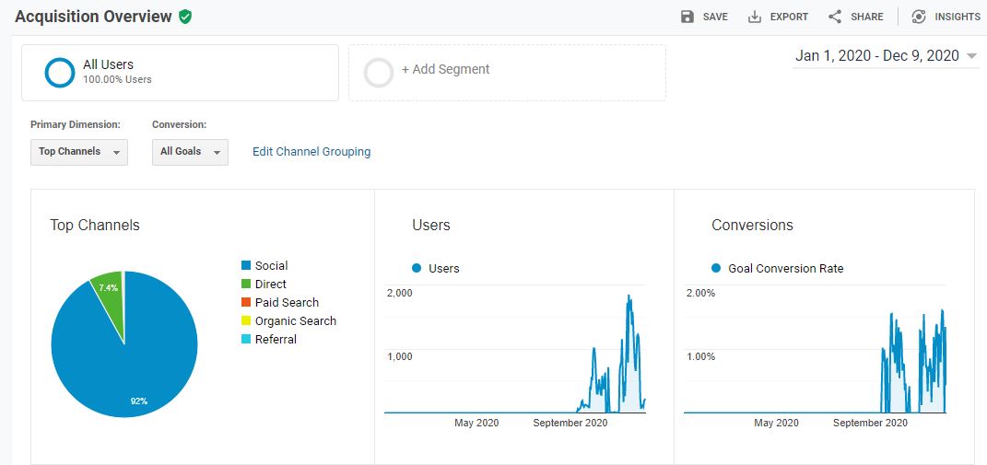The width and height of the screenshot is (987, 465).
Task: Click the Add Segment placeholder circle
Action: click(379, 72)
